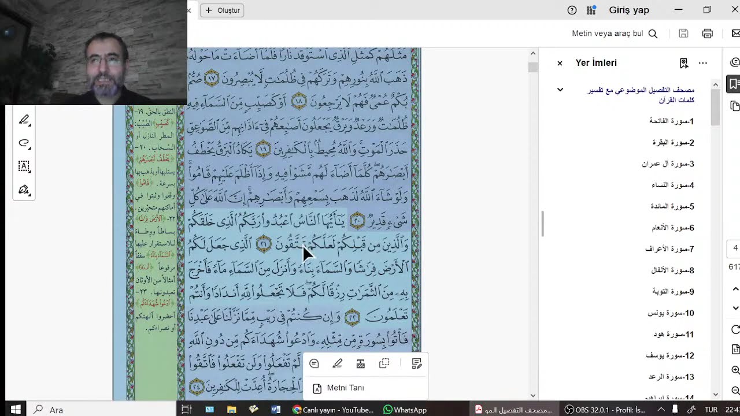Click the dashed-square copy icon in the popup

[384, 363]
